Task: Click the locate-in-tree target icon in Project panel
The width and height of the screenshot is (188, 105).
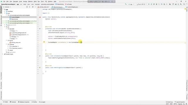Action: (27, 7)
